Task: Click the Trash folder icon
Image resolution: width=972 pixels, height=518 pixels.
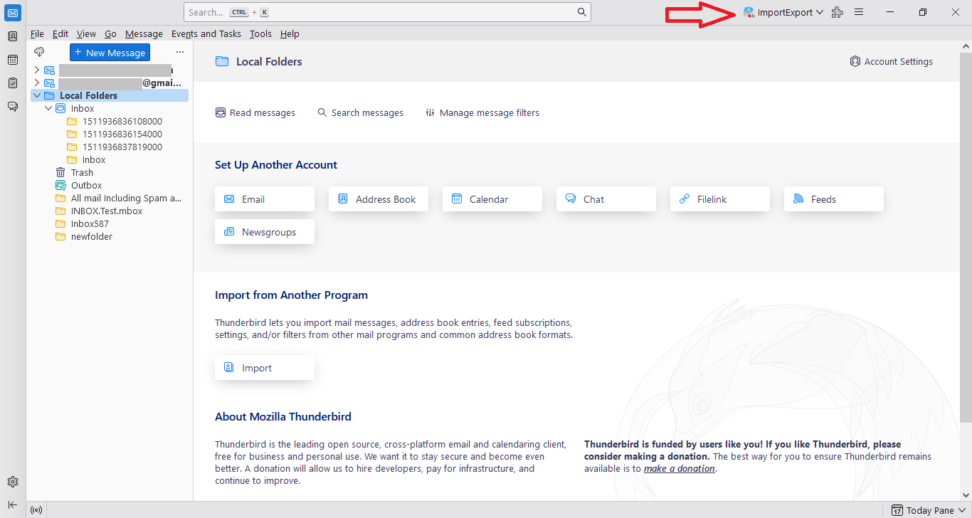Action: click(x=60, y=172)
